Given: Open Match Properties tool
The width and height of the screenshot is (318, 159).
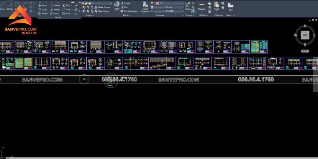Looking at the screenshot, I should (145, 7).
